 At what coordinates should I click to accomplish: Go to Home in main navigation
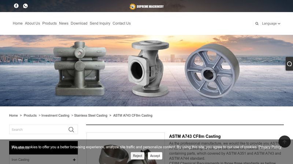tap(18, 23)
